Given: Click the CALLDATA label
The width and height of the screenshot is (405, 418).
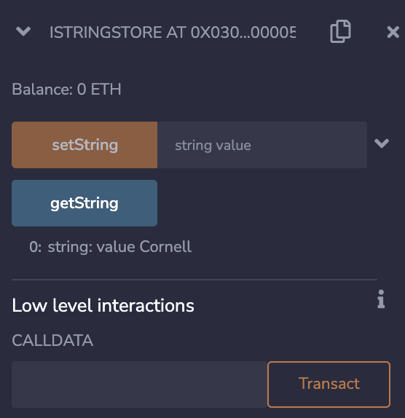Looking at the screenshot, I should (52, 340).
